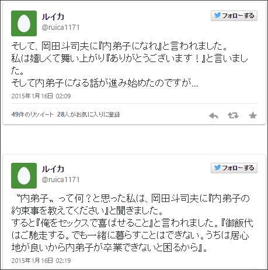Click Twitter bird icon in second follow button
Screen dimensions: 268x270
(218, 168)
